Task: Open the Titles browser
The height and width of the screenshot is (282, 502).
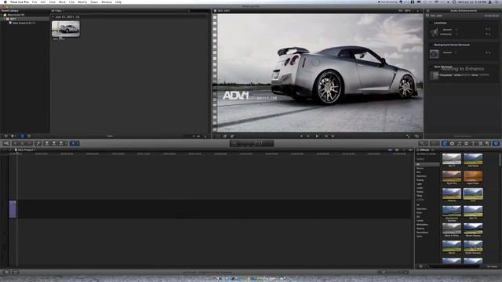Action: tap(473, 143)
